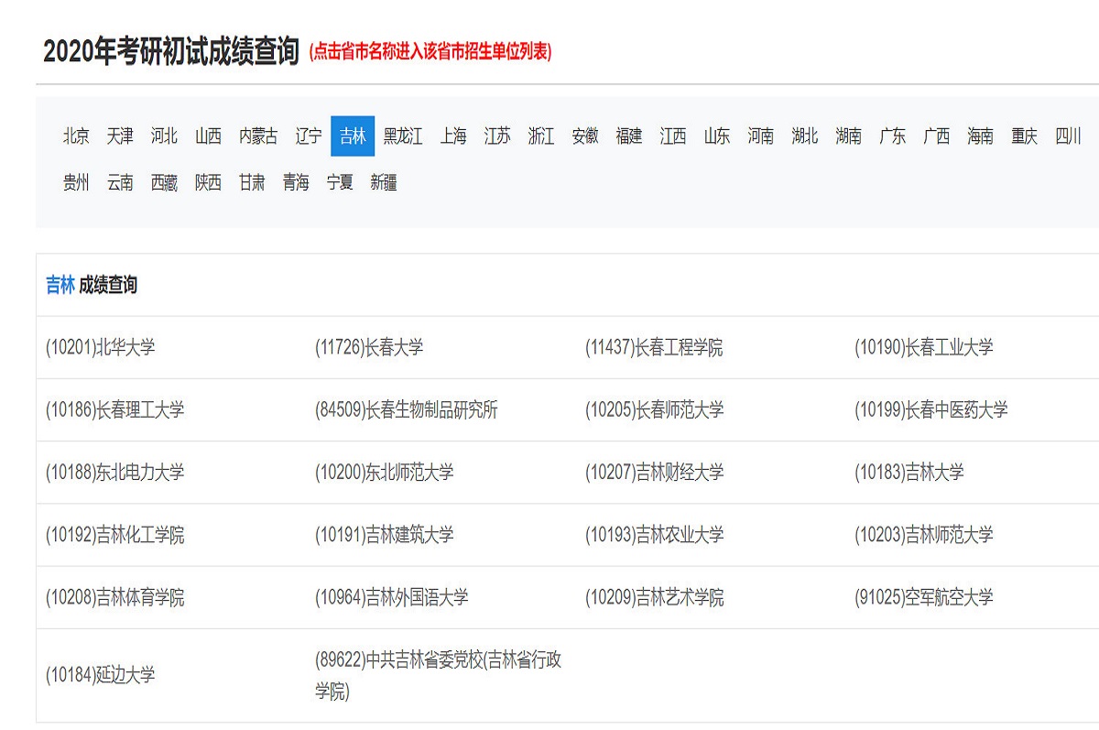Click the 陕西 province tab
Image resolution: width=1099 pixels, height=730 pixels.
pos(208,183)
